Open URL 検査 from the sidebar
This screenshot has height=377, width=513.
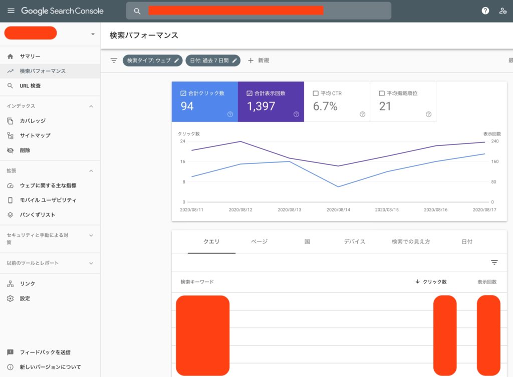pyautogui.click(x=50, y=86)
